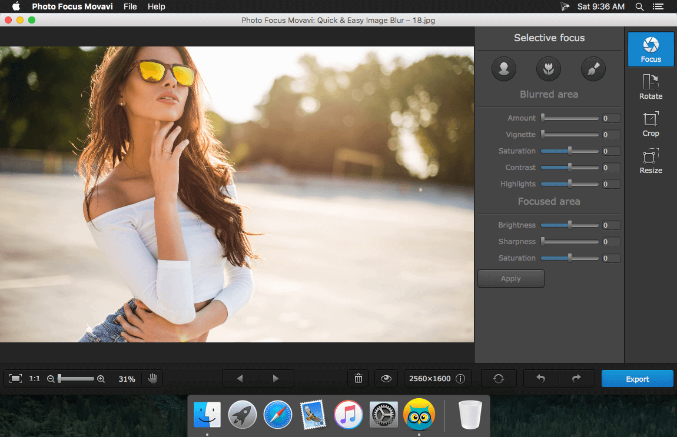Open the Crop tool
Image resolution: width=677 pixels, height=437 pixels.
651,124
